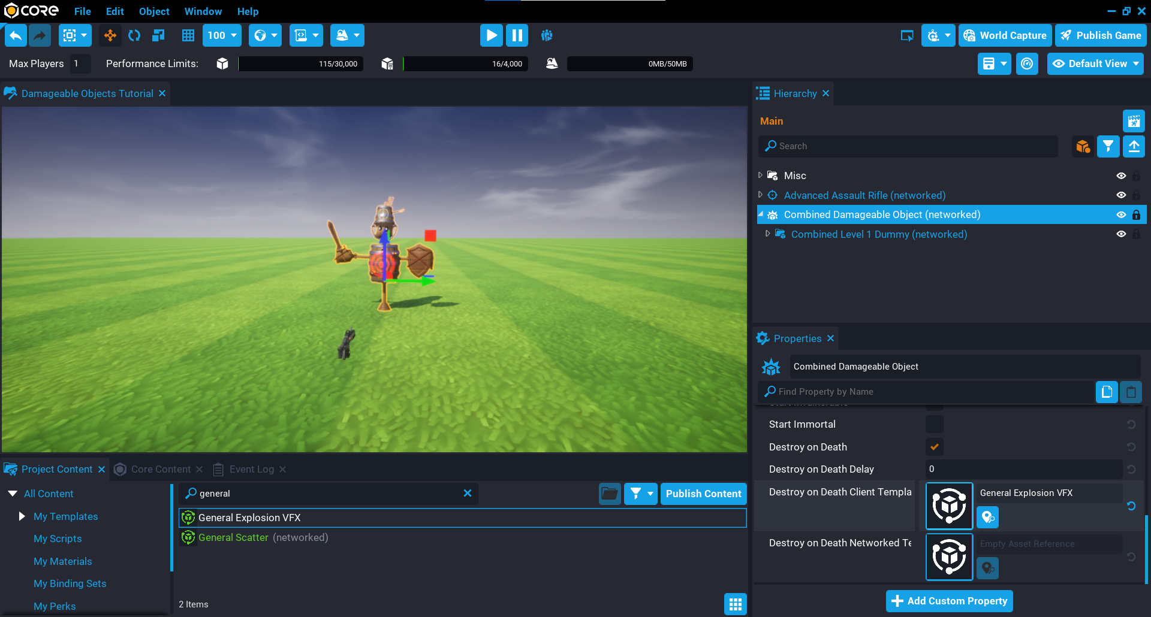Open the Default View dropdown

pyautogui.click(x=1095, y=63)
